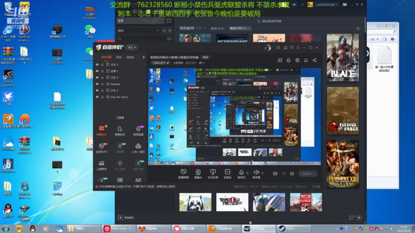The height and width of the screenshot is (233, 415).
Task: Click 修改 to edit stream title
Action: (205, 57)
